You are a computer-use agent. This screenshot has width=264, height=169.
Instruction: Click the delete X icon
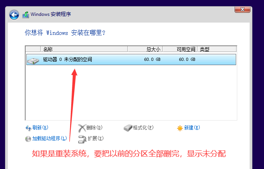[82, 128]
